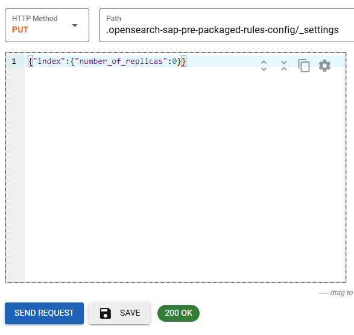Expand all code blocks icon
This screenshot has height=335, width=354.
[x=264, y=66]
